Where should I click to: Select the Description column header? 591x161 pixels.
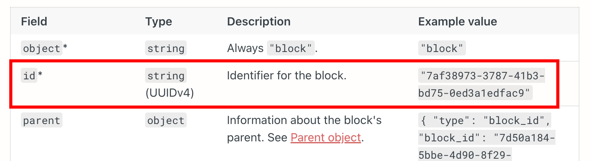(x=258, y=22)
